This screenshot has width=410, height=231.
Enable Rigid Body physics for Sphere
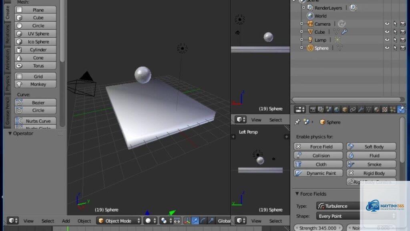[371, 173]
